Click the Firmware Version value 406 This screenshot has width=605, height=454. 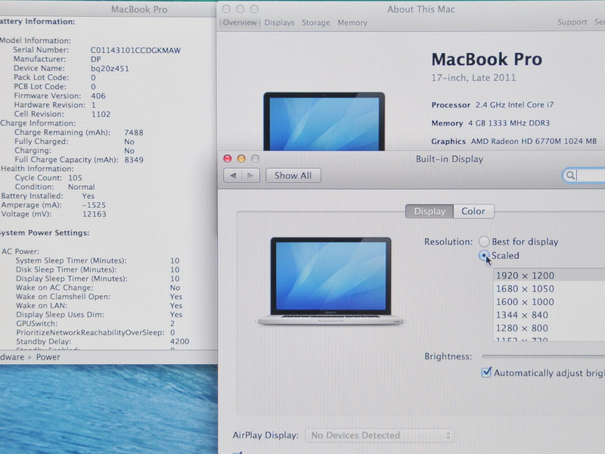[98, 96]
